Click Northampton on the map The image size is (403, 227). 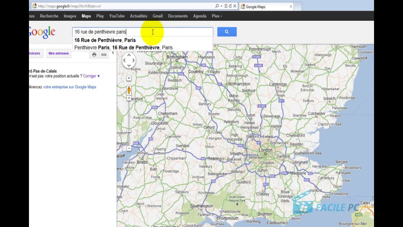[239, 84]
